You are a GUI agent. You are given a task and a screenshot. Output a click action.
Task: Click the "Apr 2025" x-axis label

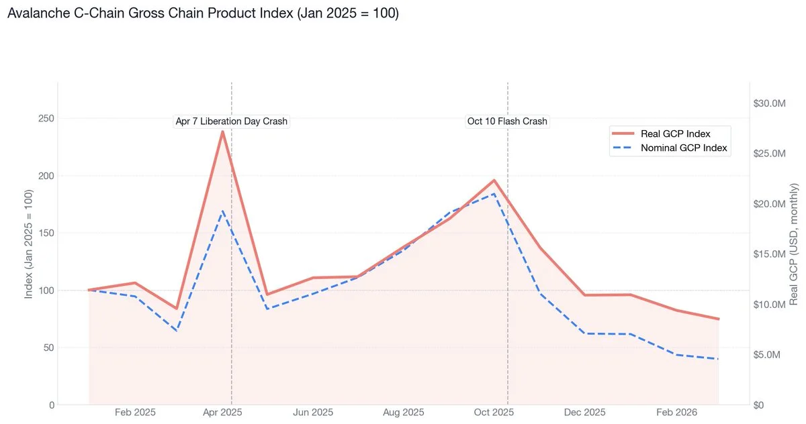[224, 412]
